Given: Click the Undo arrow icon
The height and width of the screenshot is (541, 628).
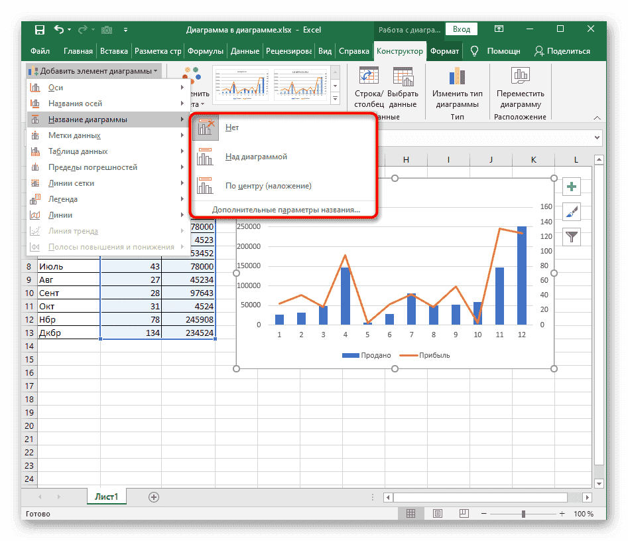Looking at the screenshot, I should pyautogui.click(x=59, y=30).
